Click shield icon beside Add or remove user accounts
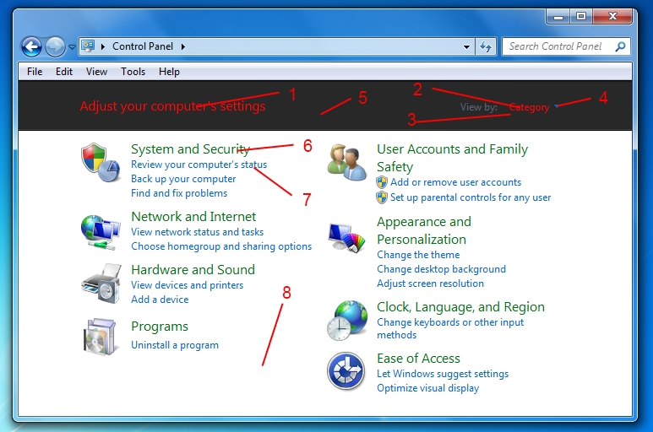653x432 pixels. coord(382,182)
